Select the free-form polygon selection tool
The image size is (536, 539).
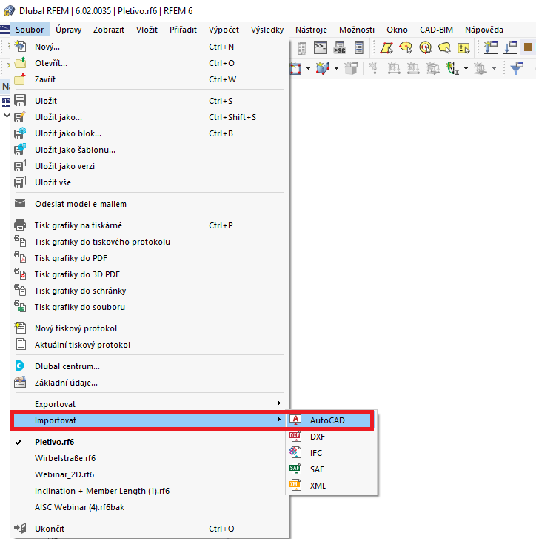pyautogui.click(x=444, y=47)
